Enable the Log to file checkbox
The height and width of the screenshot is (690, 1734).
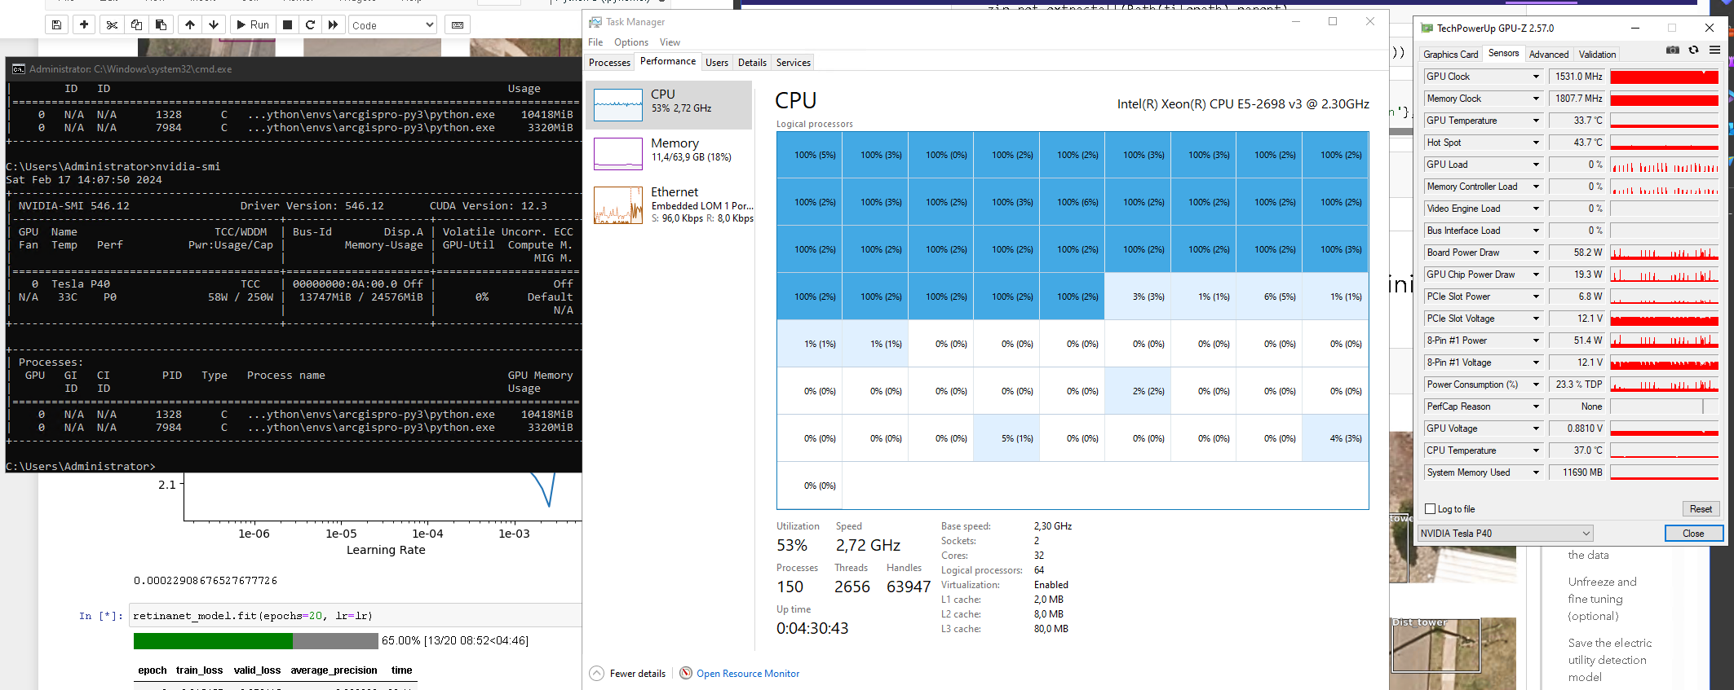pos(1430,509)
